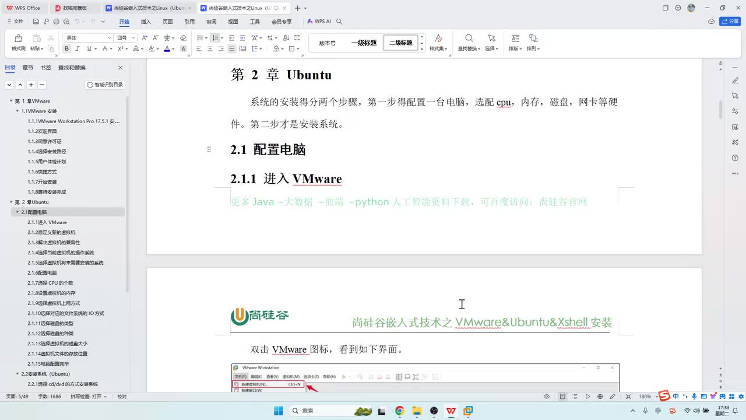The width and height of the screenshot is (746, 420).
Task: Click the 智能识别目录 button
Action: point(105,85)
